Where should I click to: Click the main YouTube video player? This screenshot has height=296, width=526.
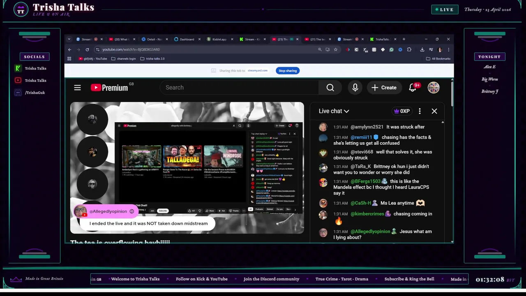[x=187, y=168]
